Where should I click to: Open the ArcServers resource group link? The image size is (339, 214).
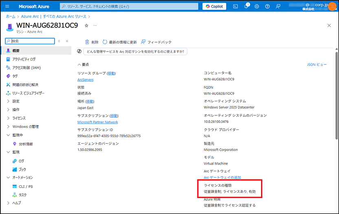coord(86,80)
